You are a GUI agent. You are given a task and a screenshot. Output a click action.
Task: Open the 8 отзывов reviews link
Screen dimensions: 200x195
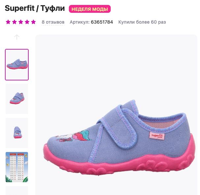click(53, 22)
